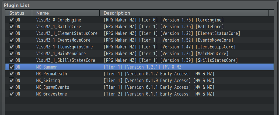This screenshot has height=115, width=279.
Task: Toggle the MK_Seizing status checkbox
Action: tap(12, 81)
